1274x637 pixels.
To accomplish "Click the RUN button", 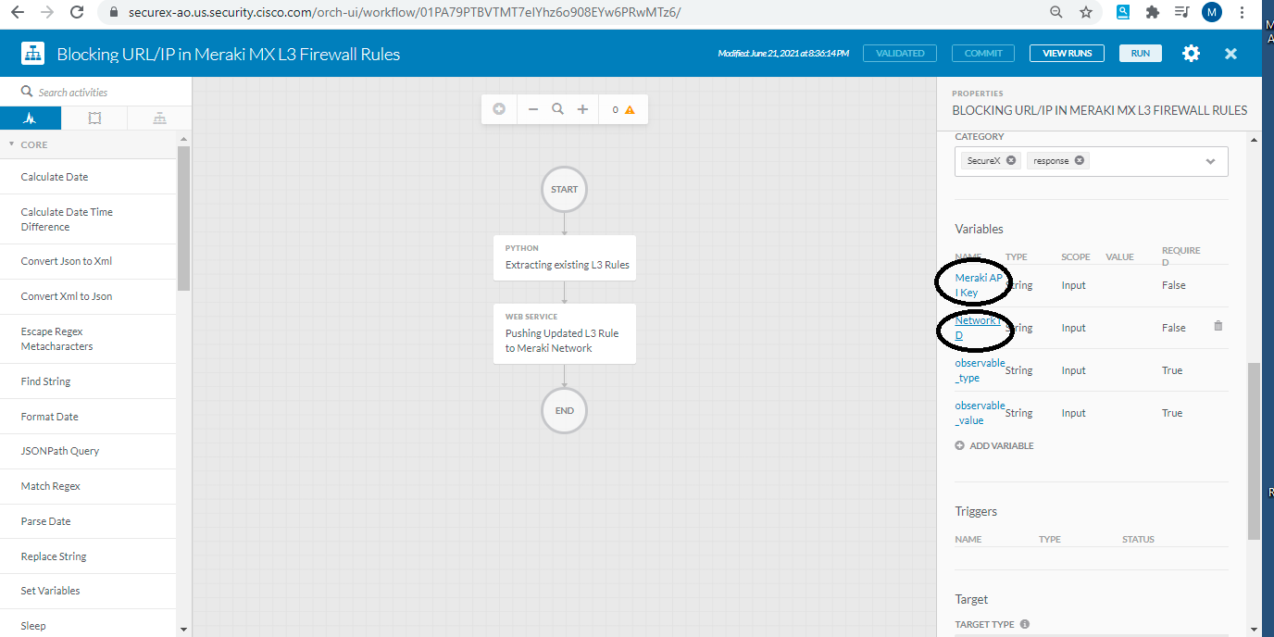I will pyautogui.click(x=1141, y=54).
